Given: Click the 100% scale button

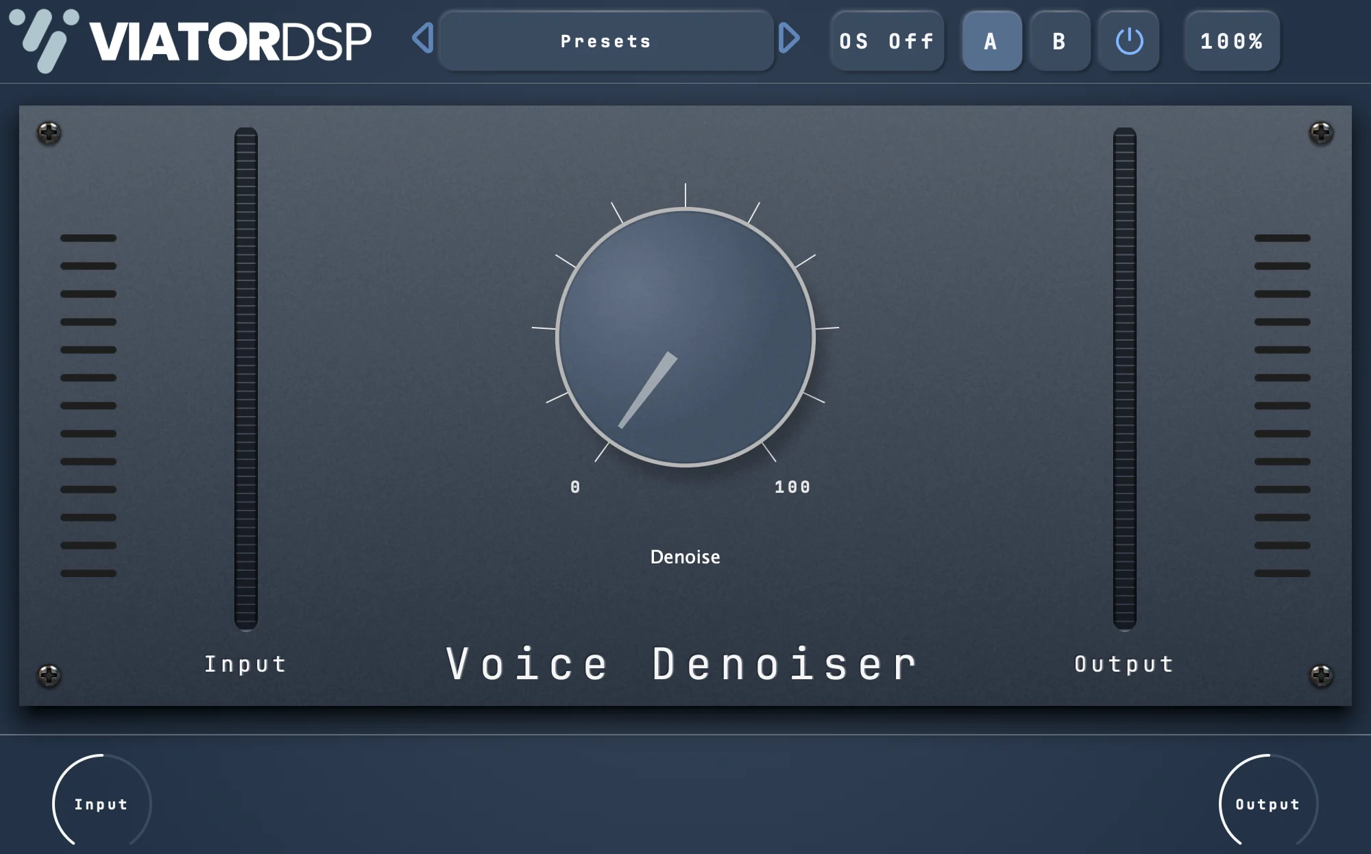Looking at the screenshot, I should click(1232, 41).
